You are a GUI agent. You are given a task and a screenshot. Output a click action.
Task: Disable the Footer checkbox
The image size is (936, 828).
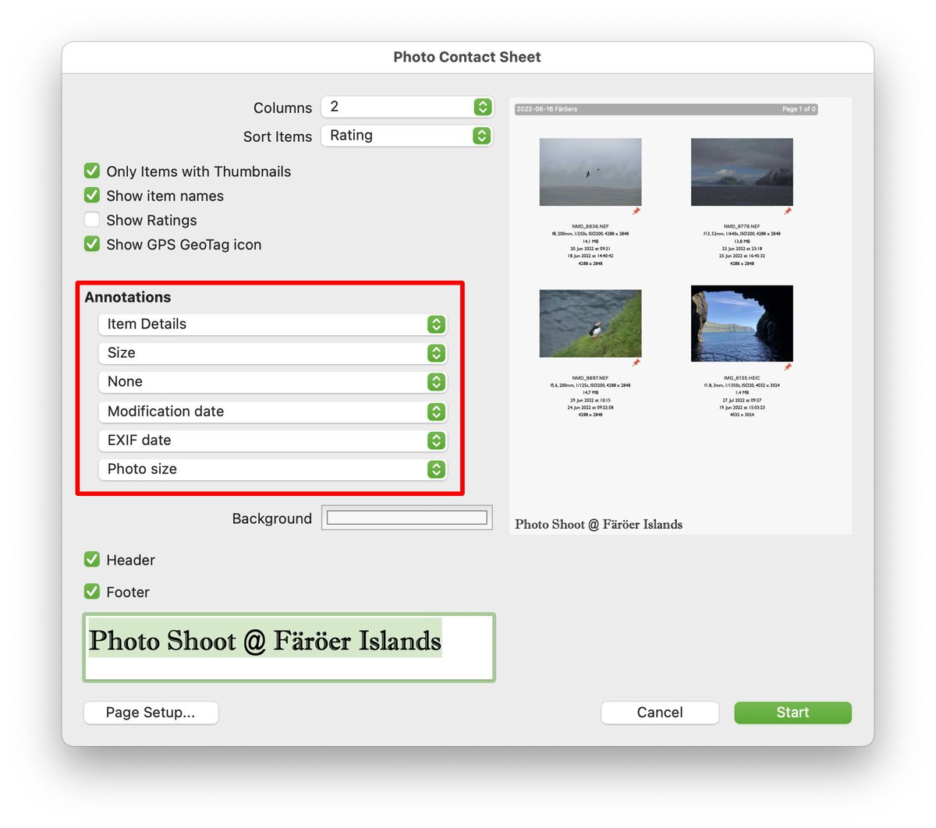point(92,591)
